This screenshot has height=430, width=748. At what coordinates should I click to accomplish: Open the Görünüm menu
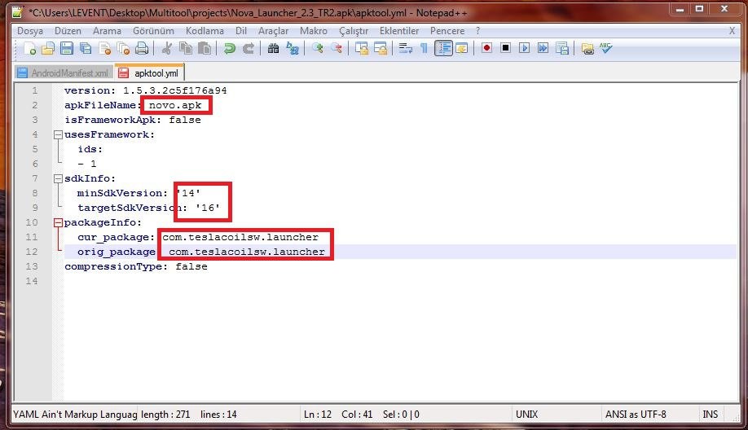click(x=154, y=31)
